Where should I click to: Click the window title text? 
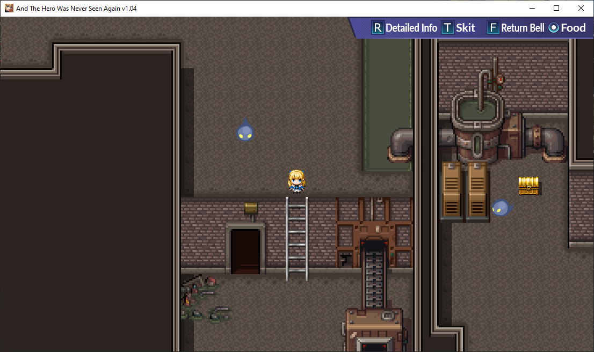tap(76, 9)
